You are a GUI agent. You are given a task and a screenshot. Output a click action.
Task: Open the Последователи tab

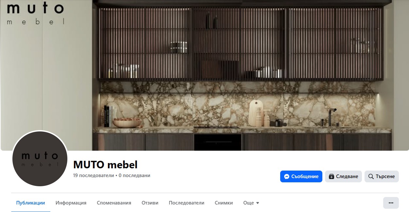187,203
